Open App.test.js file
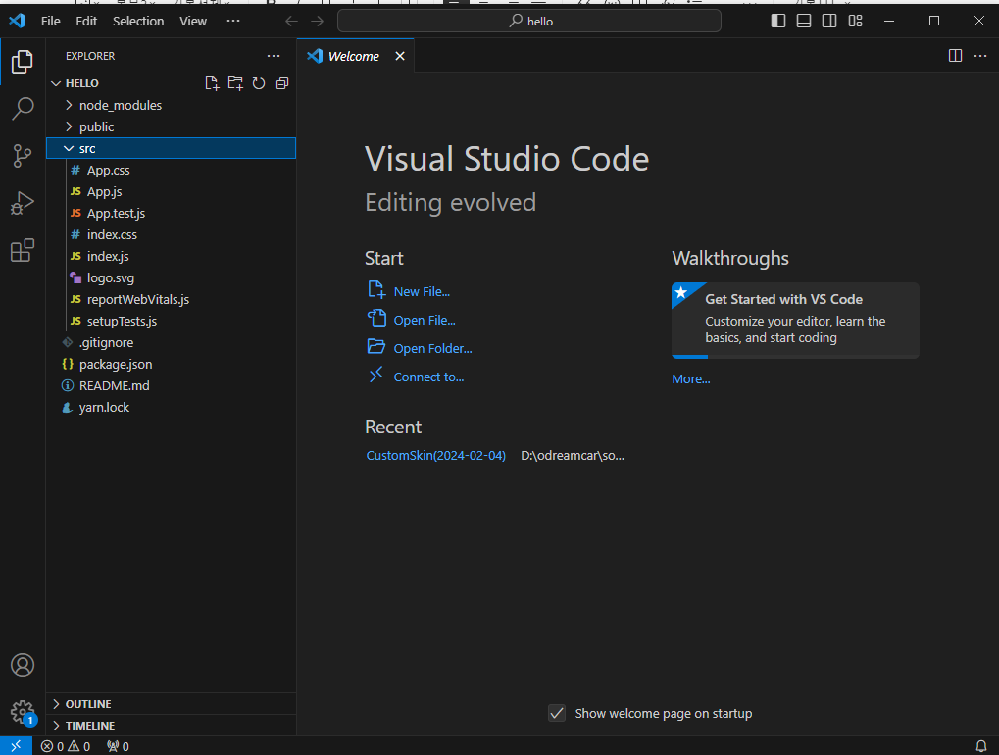The height and width of the screenshot is (755, 999). coord(171,214)
